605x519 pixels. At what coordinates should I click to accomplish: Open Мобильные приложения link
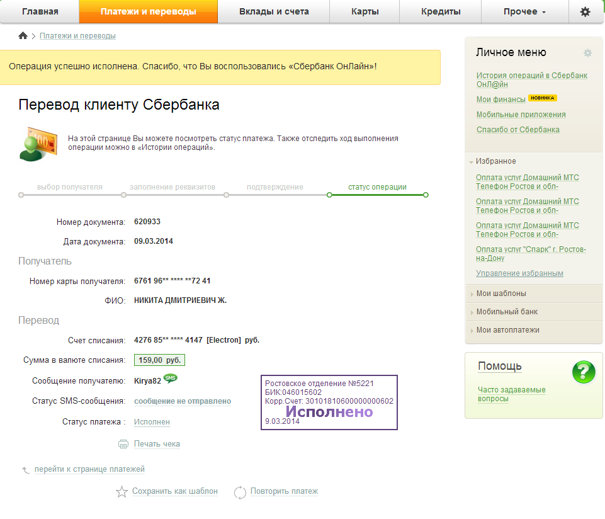pyautogui.click(x=521, y=115)
